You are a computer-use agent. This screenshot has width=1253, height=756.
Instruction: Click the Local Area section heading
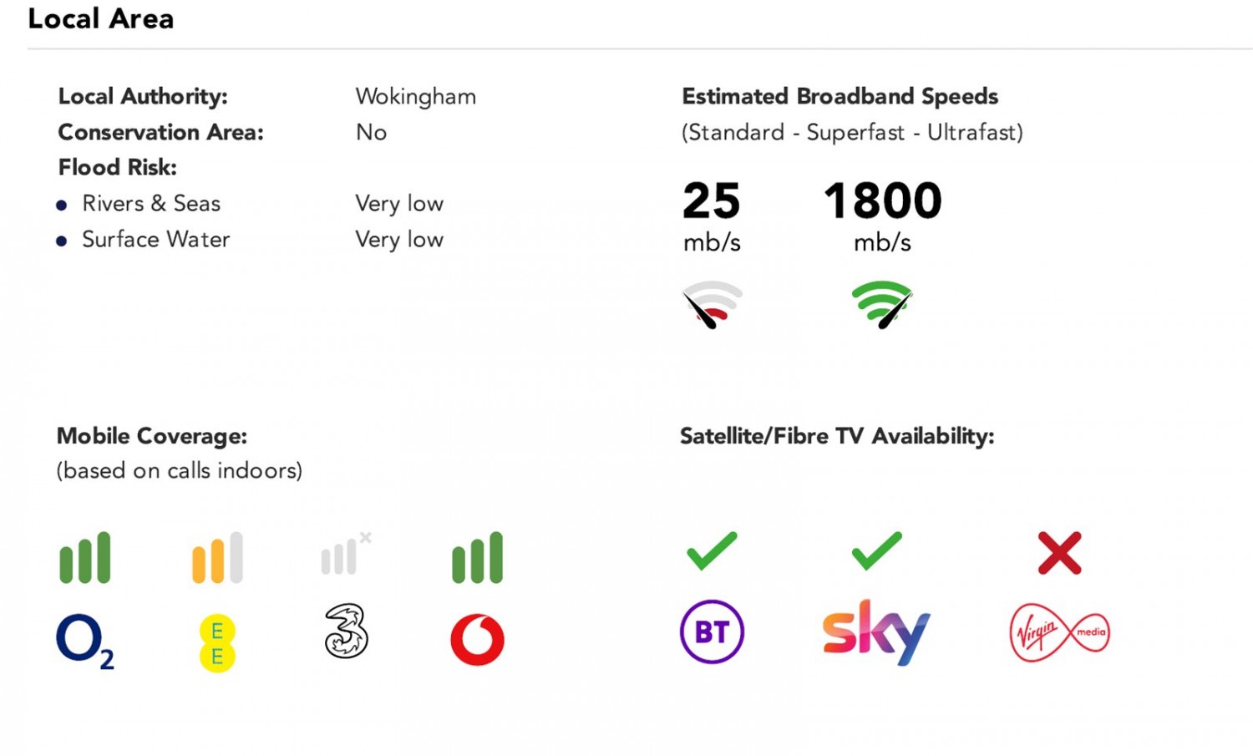(x=101, y=18)
